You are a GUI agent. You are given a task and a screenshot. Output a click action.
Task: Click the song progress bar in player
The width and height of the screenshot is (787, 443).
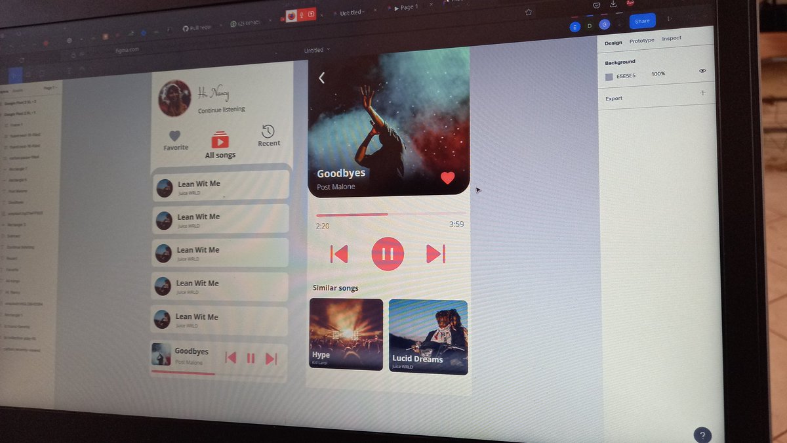[x=391, y=214]
